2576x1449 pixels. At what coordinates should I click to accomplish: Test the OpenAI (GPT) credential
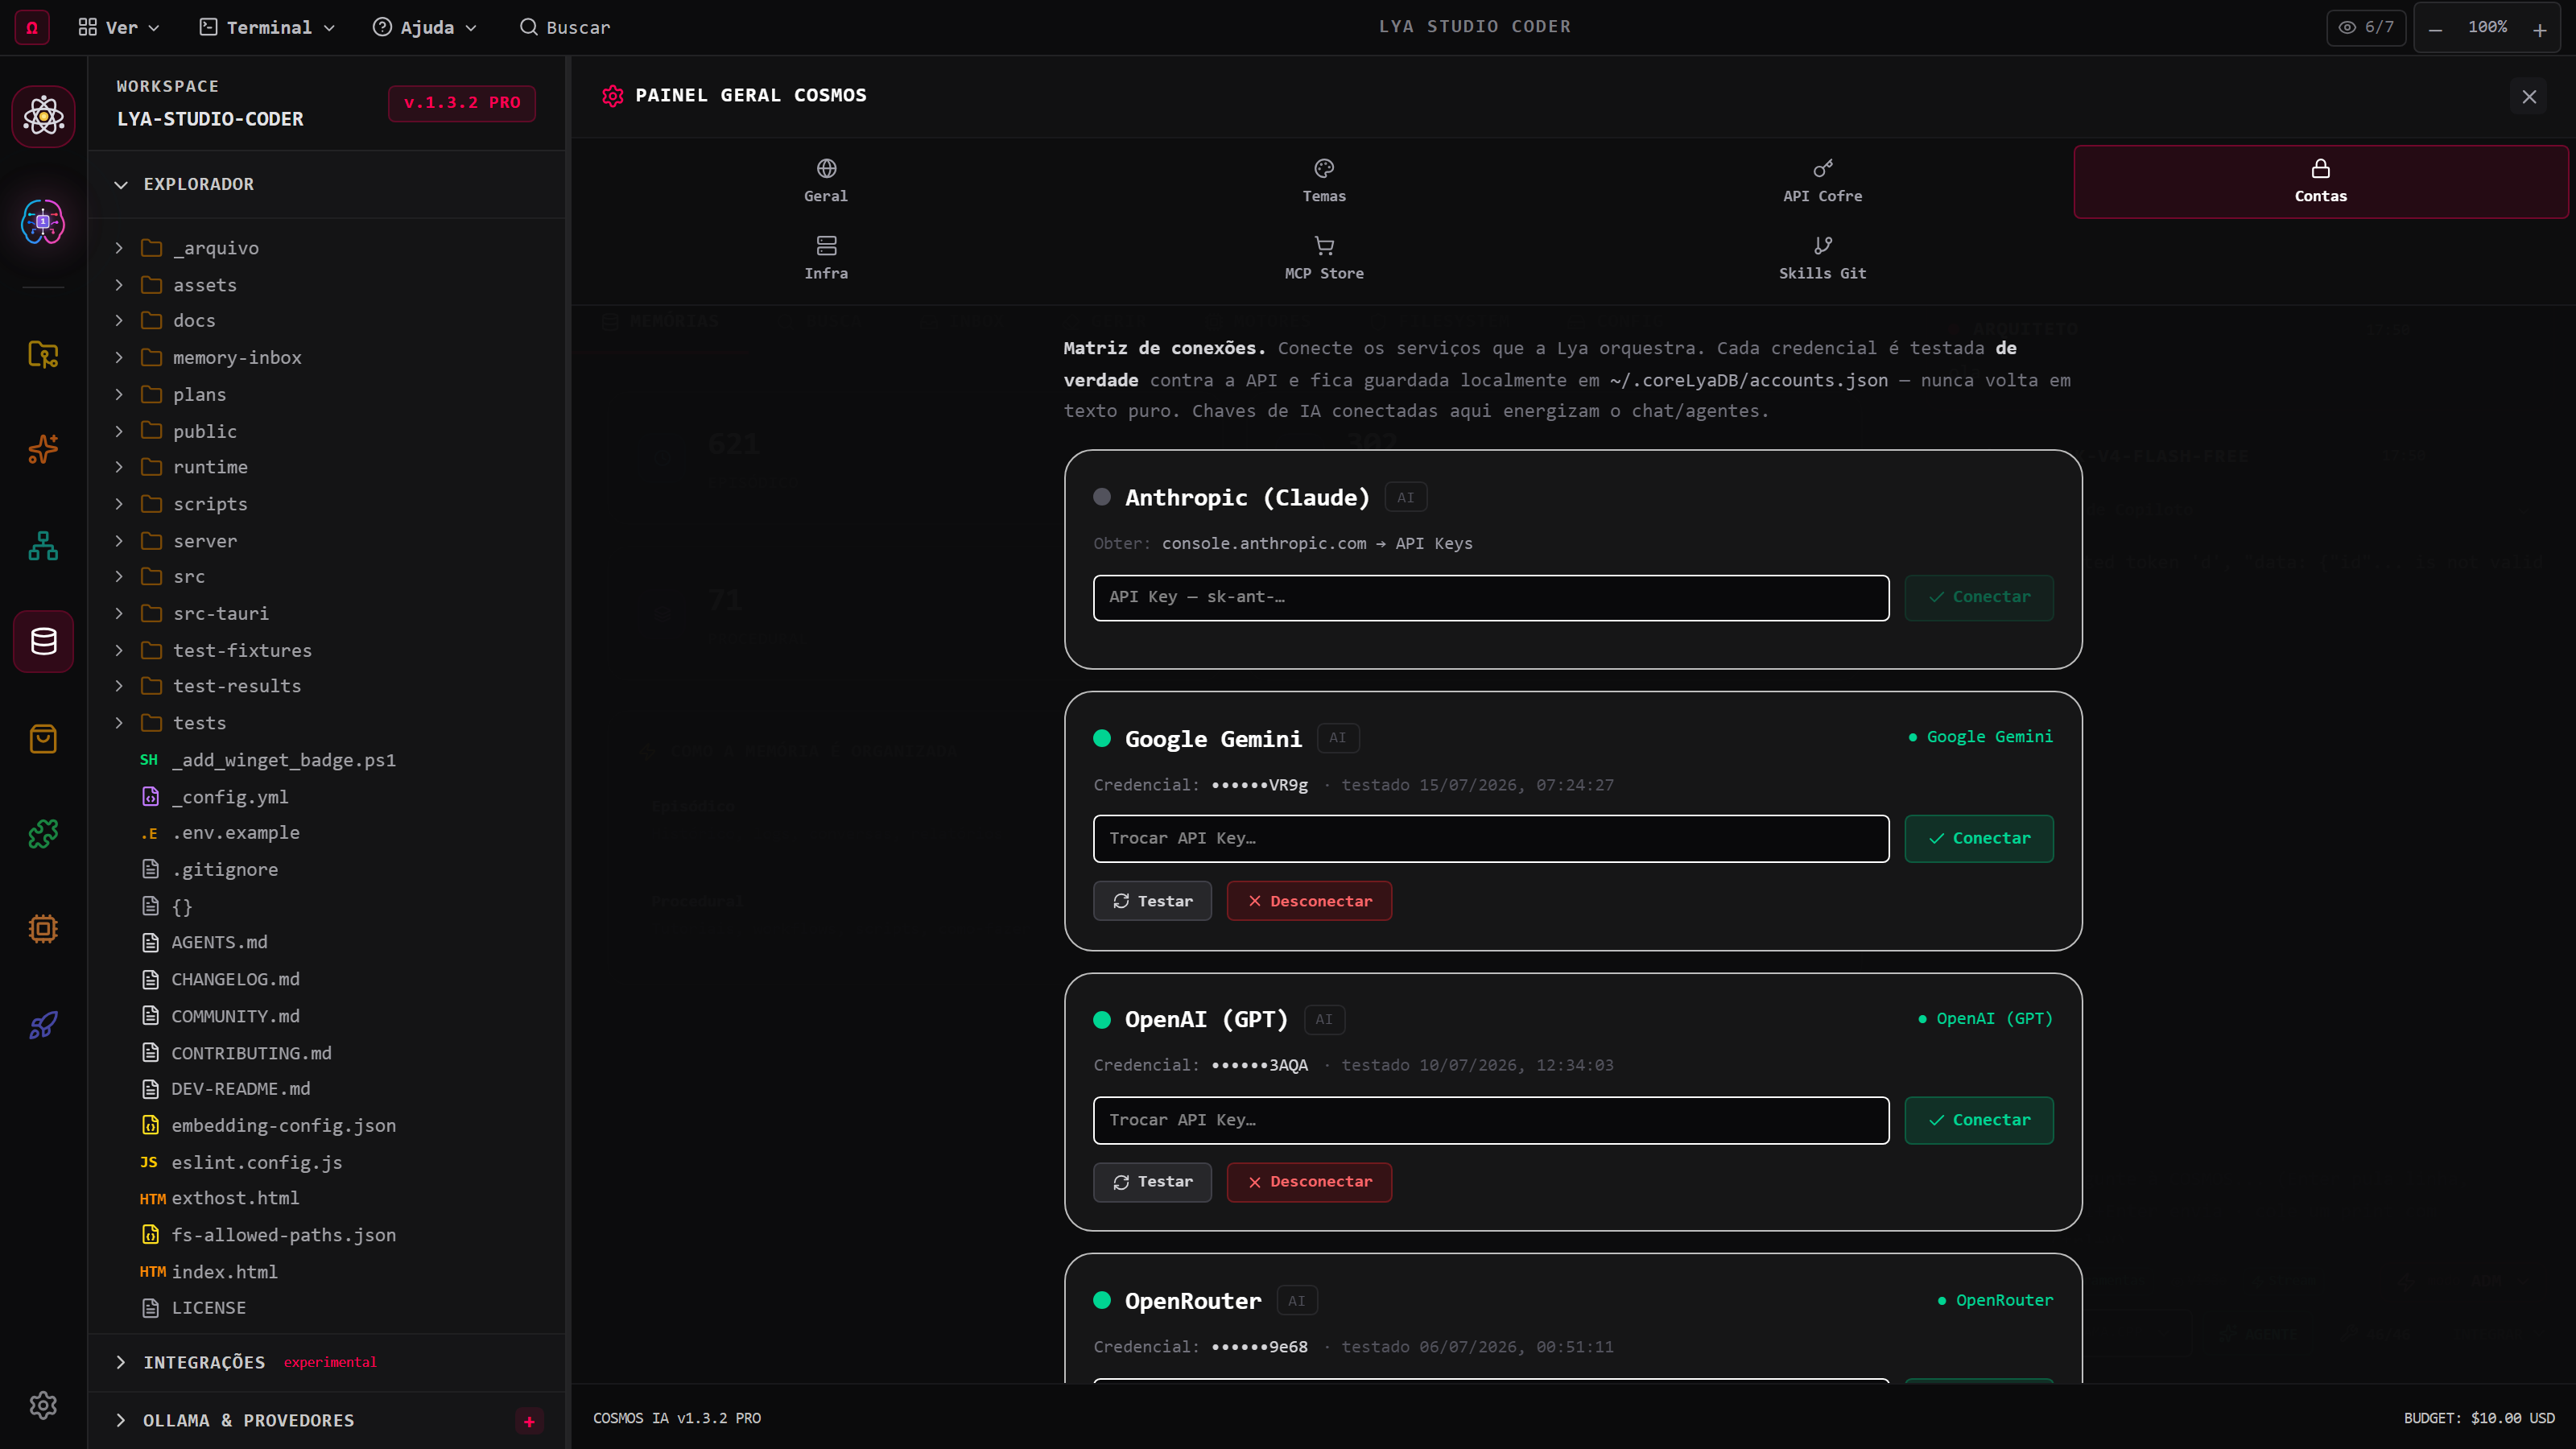tap(1152, 1182)
